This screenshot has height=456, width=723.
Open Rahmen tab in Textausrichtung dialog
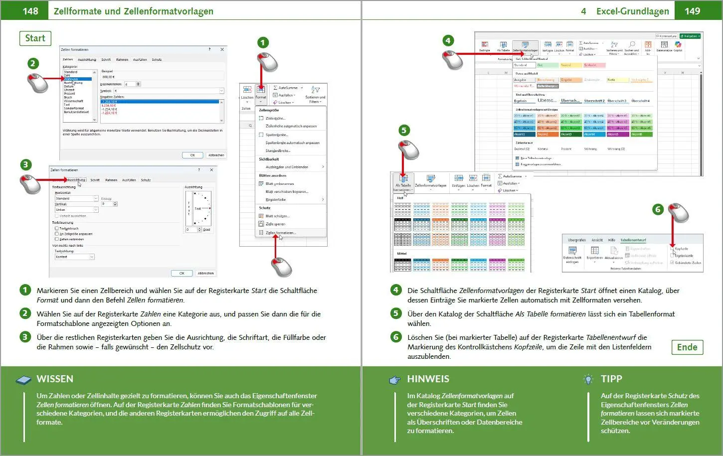[111, 180]
